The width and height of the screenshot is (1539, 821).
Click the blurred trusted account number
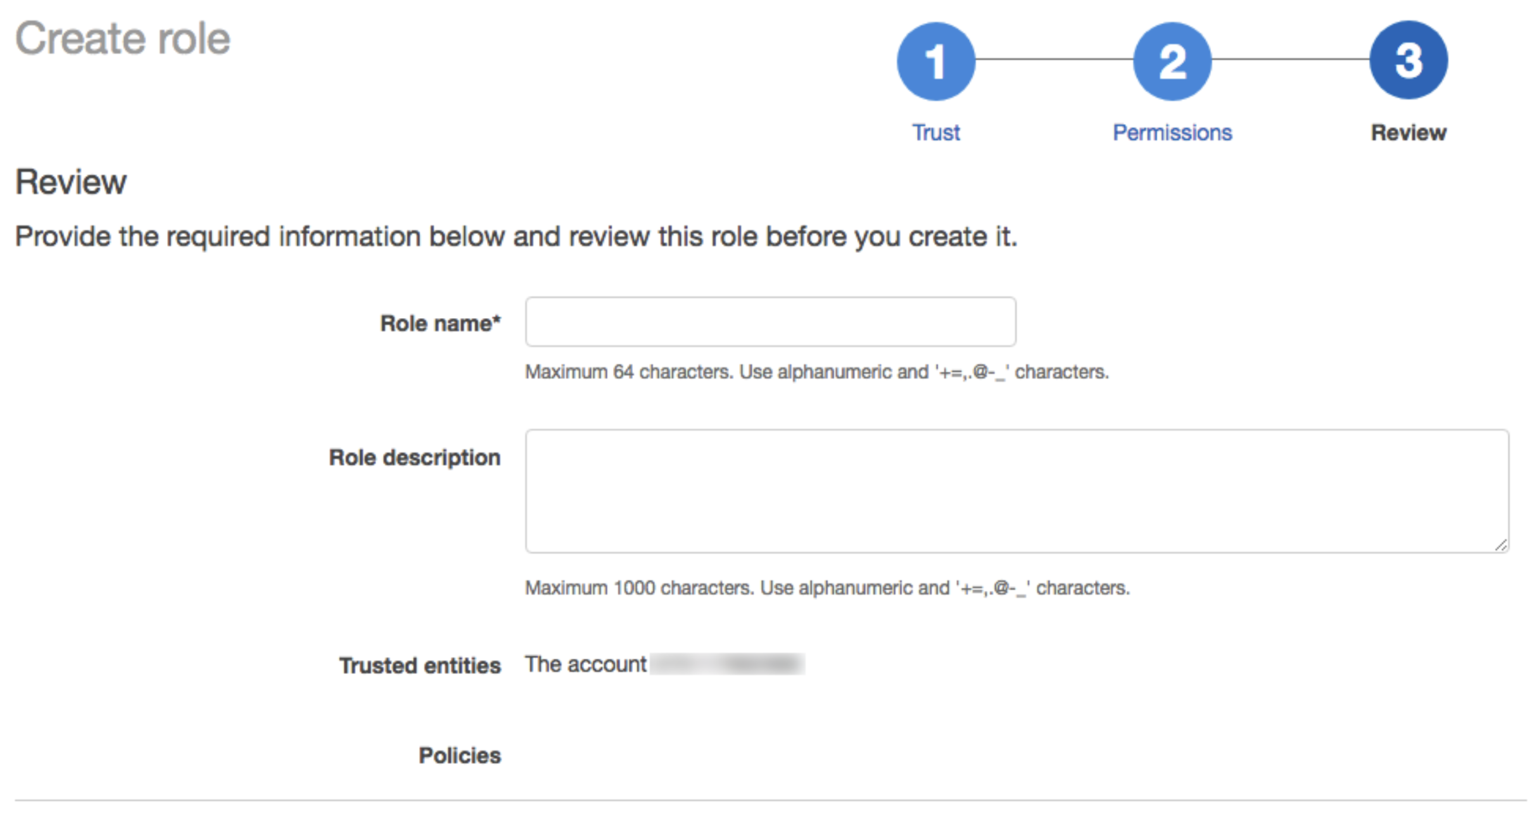727,664
